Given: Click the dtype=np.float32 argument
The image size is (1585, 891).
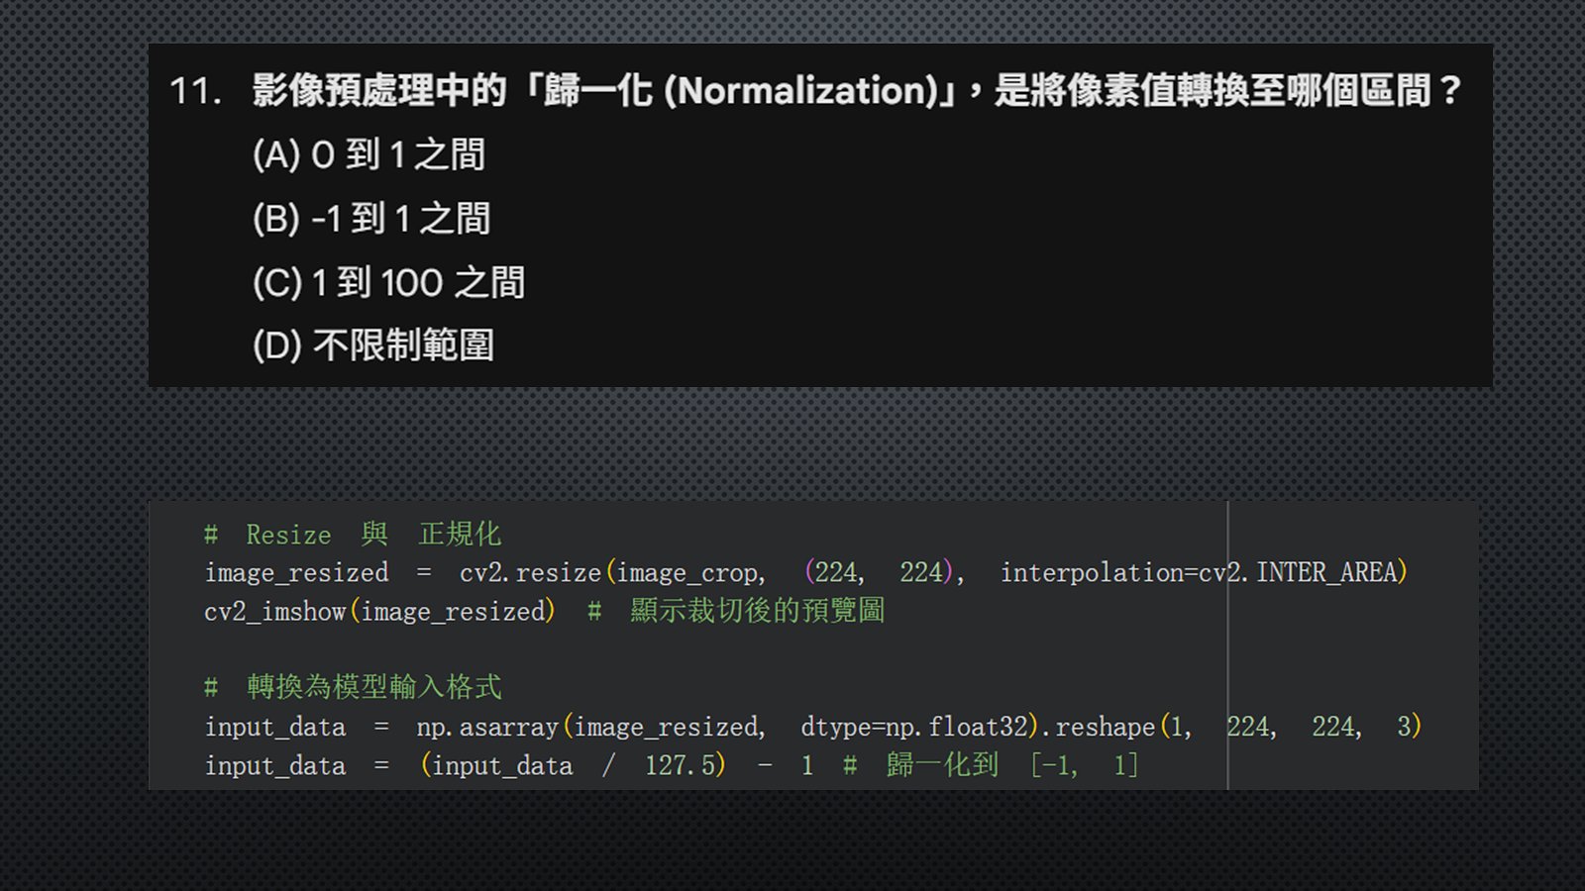Looking at the screenshot, I should (x=914, y=728).
